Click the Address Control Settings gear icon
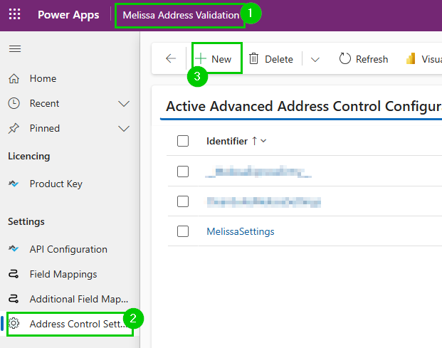 pyautogui.click(x=14, y=324)
